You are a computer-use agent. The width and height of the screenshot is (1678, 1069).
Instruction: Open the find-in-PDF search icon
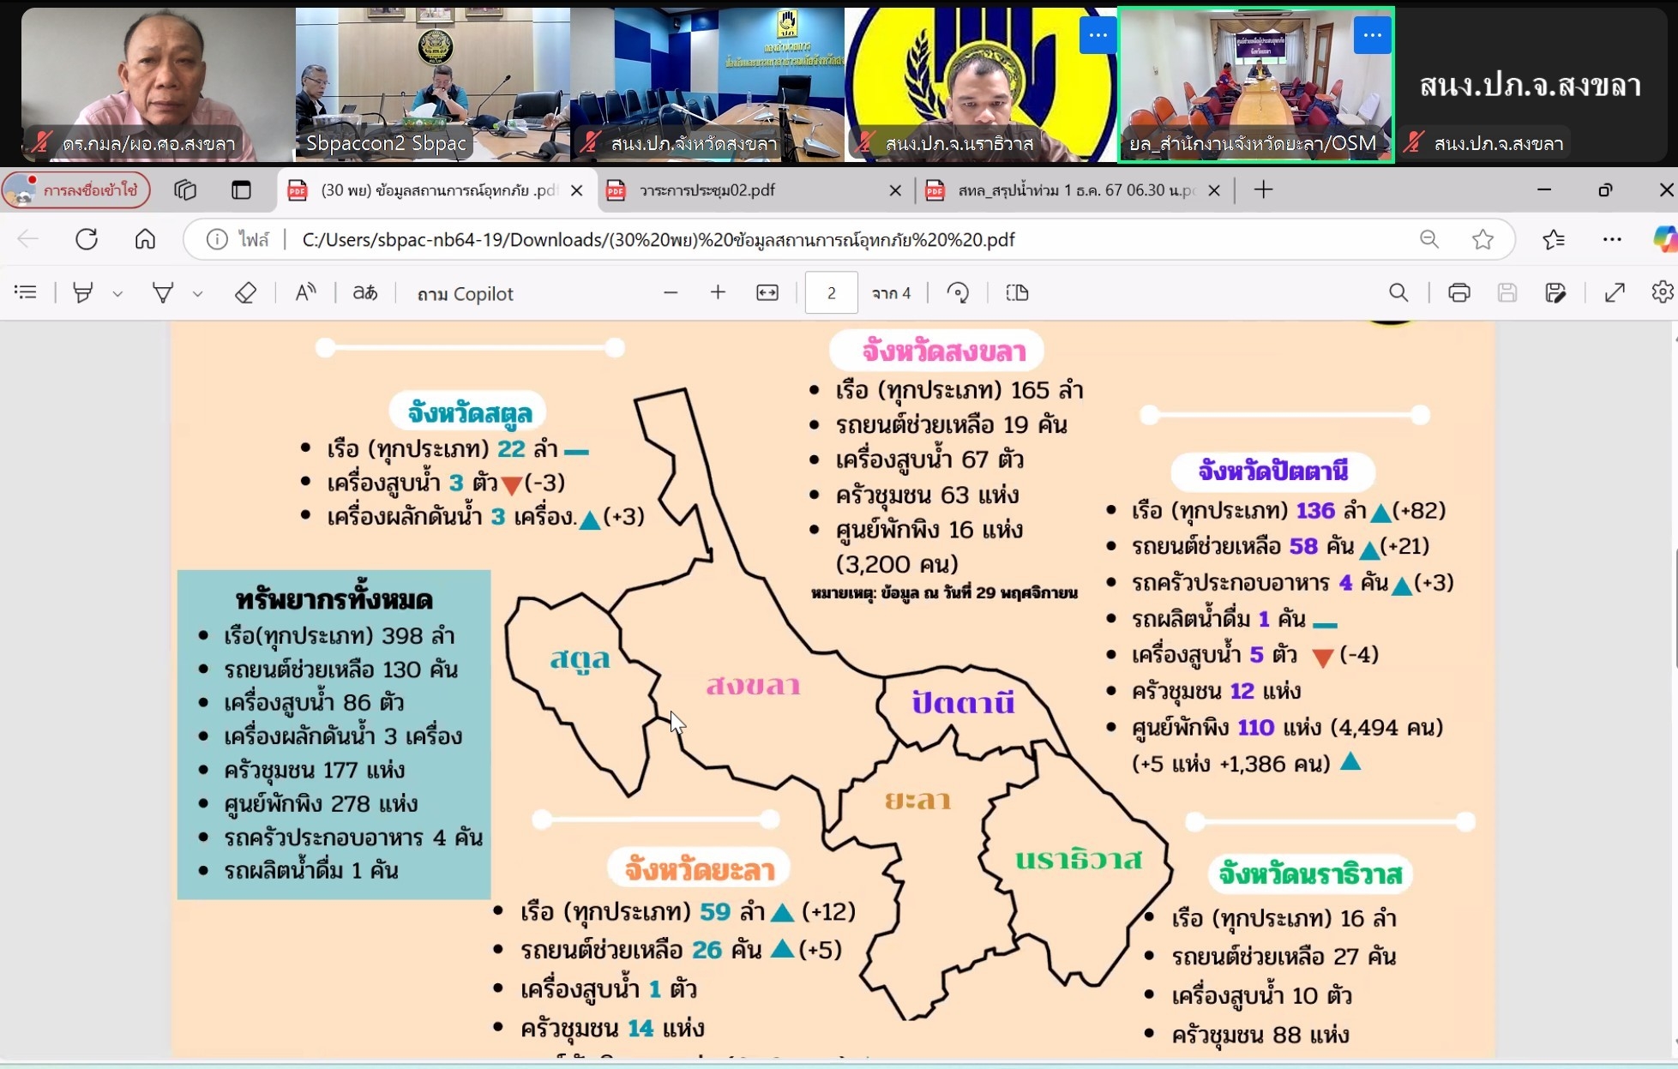(x=1398, y=293)
